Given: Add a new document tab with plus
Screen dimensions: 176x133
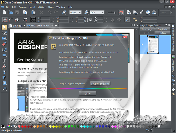Looking at the screenshot, I should point(56,26).
